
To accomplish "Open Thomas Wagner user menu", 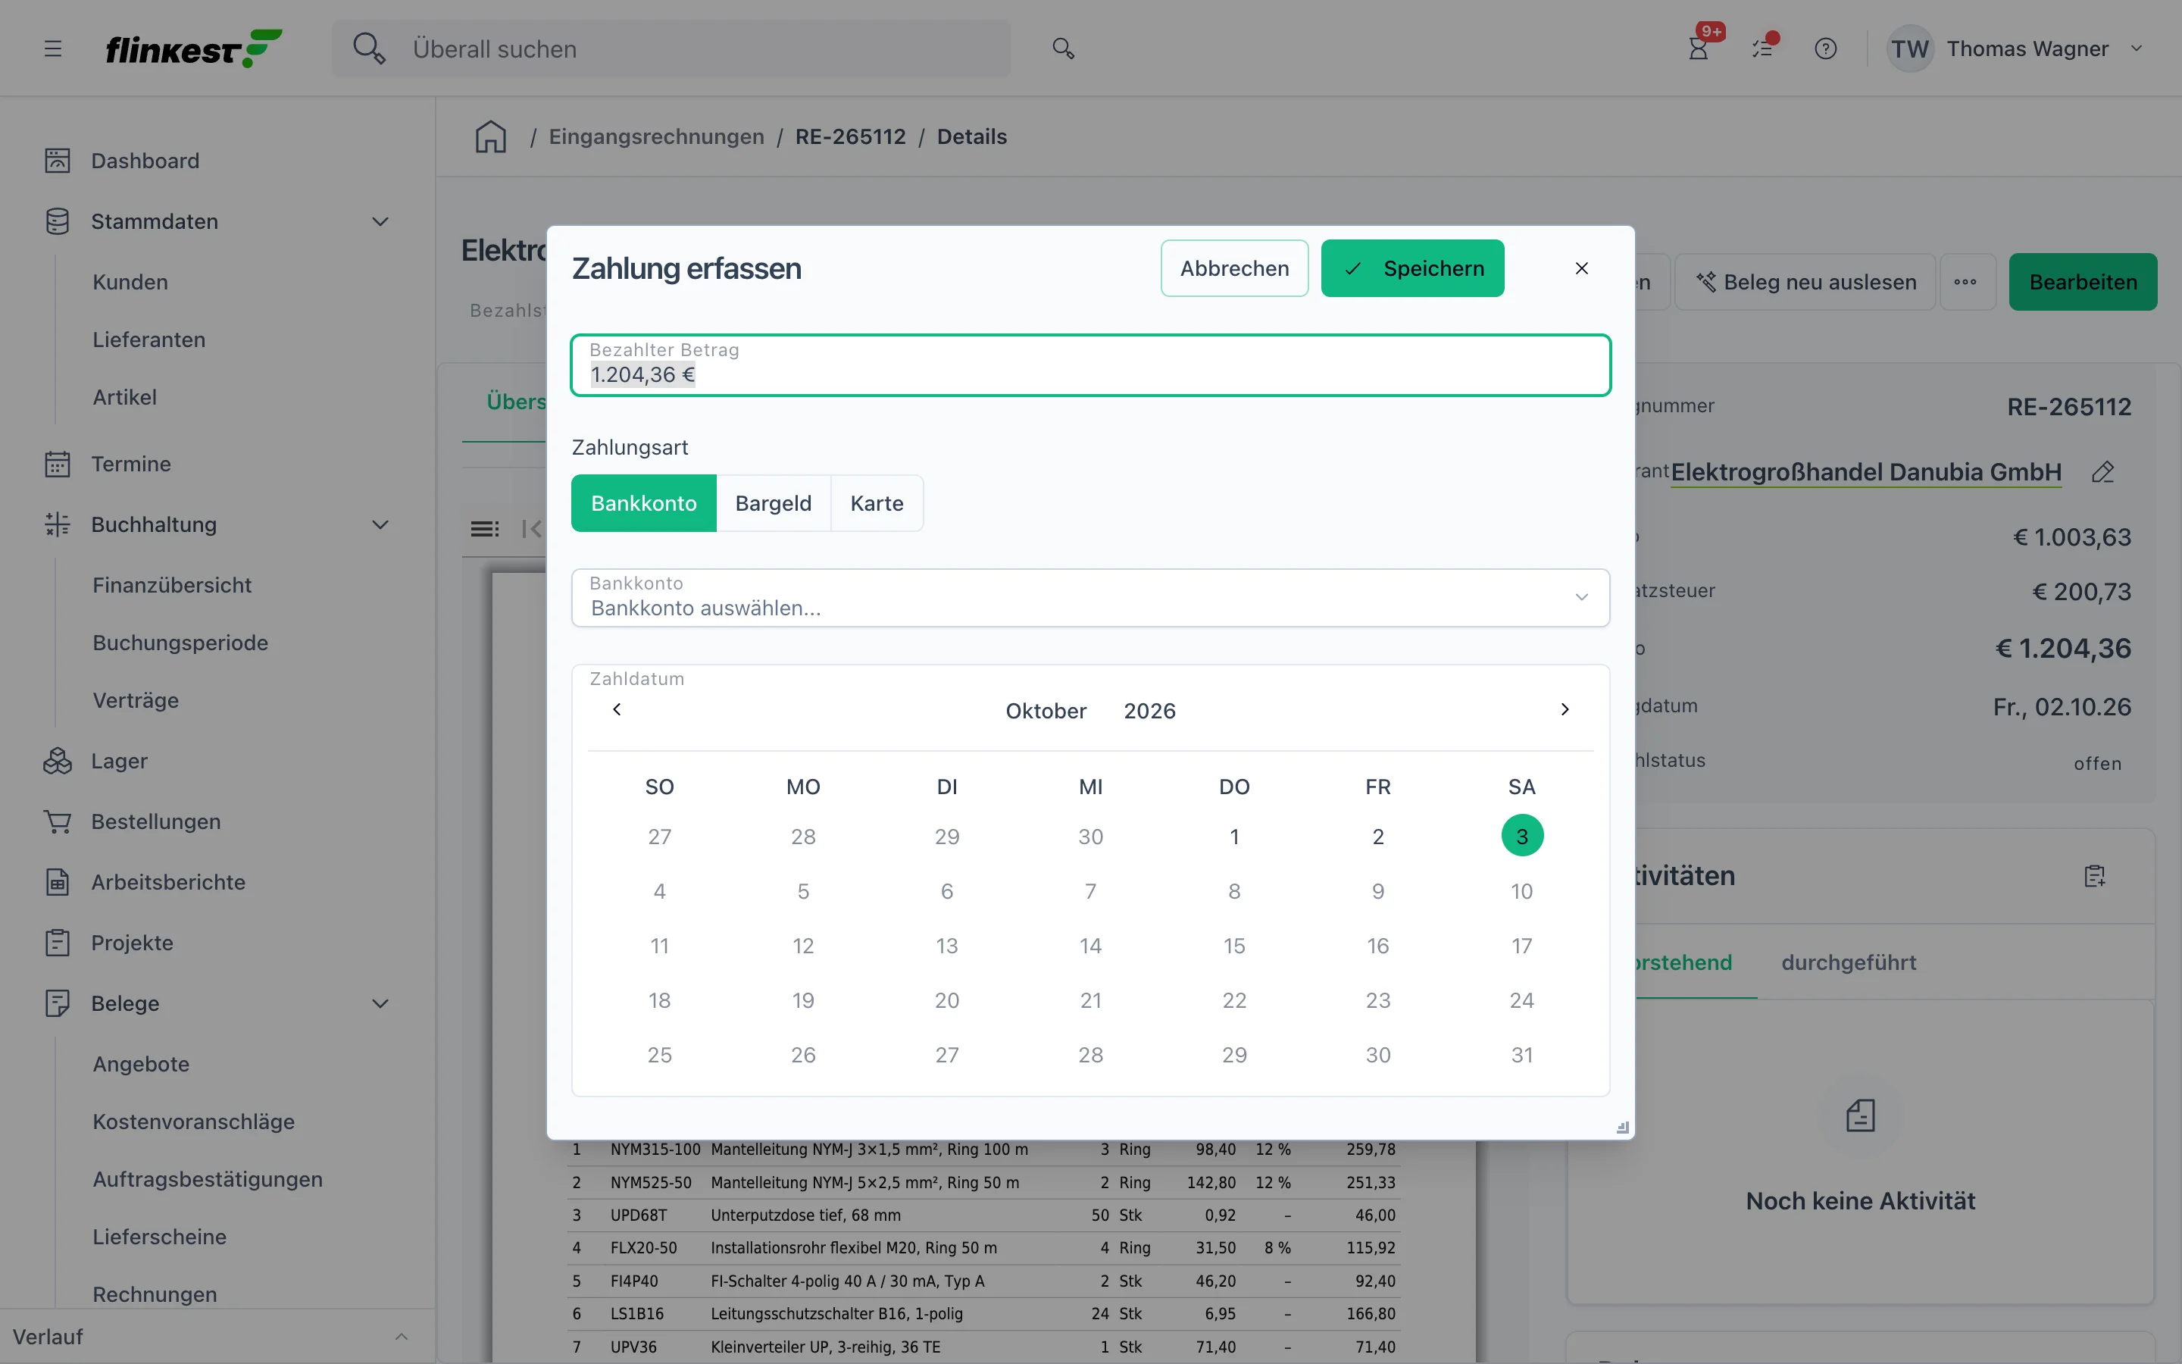I will 2016,48.
